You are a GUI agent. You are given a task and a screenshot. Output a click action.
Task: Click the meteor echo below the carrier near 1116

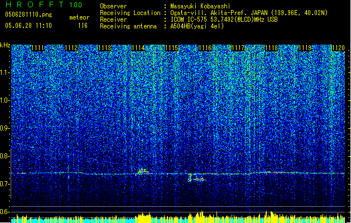(x=196, y=178)
